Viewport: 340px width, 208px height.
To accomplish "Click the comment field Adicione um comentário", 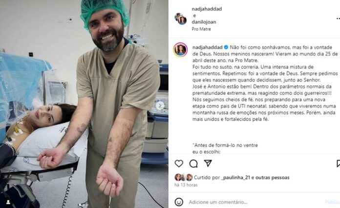I will pyautogui.click(x=218, y=202).
